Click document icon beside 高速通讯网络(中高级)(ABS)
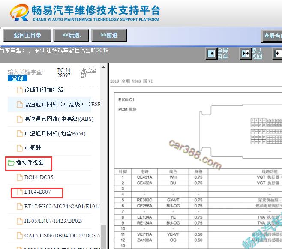This screenshot has width=282, height=249. [x=19, y=119]
